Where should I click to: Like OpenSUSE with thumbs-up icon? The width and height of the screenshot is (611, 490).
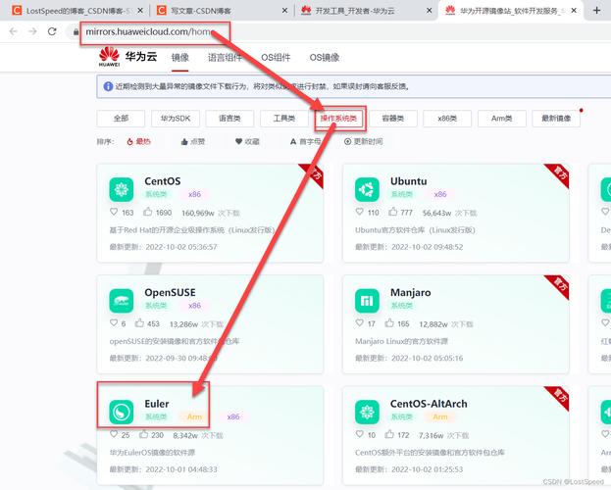click(139, 322)
